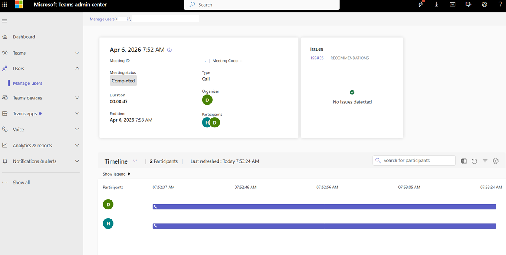Click the 07:52:46 AM timeline marker

pyautogui.click(x=245, y=188)
